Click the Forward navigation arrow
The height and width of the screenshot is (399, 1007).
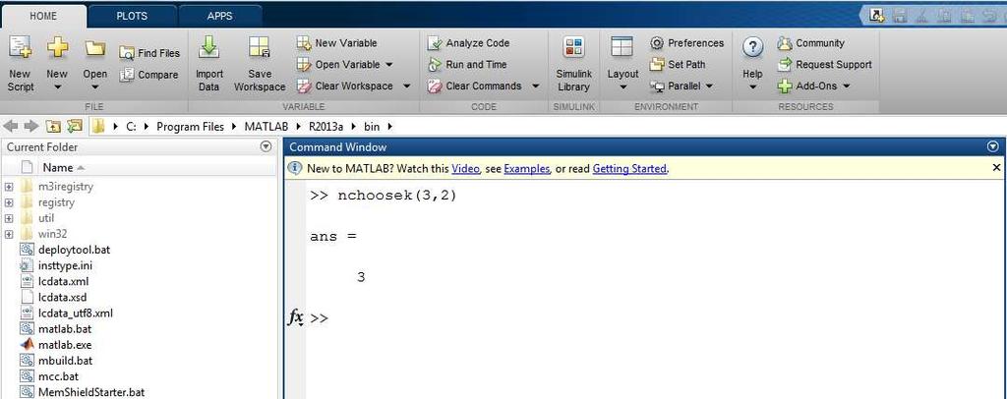[x=31, y=127]
